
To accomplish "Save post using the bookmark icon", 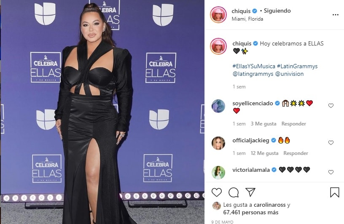I will 335,192.
